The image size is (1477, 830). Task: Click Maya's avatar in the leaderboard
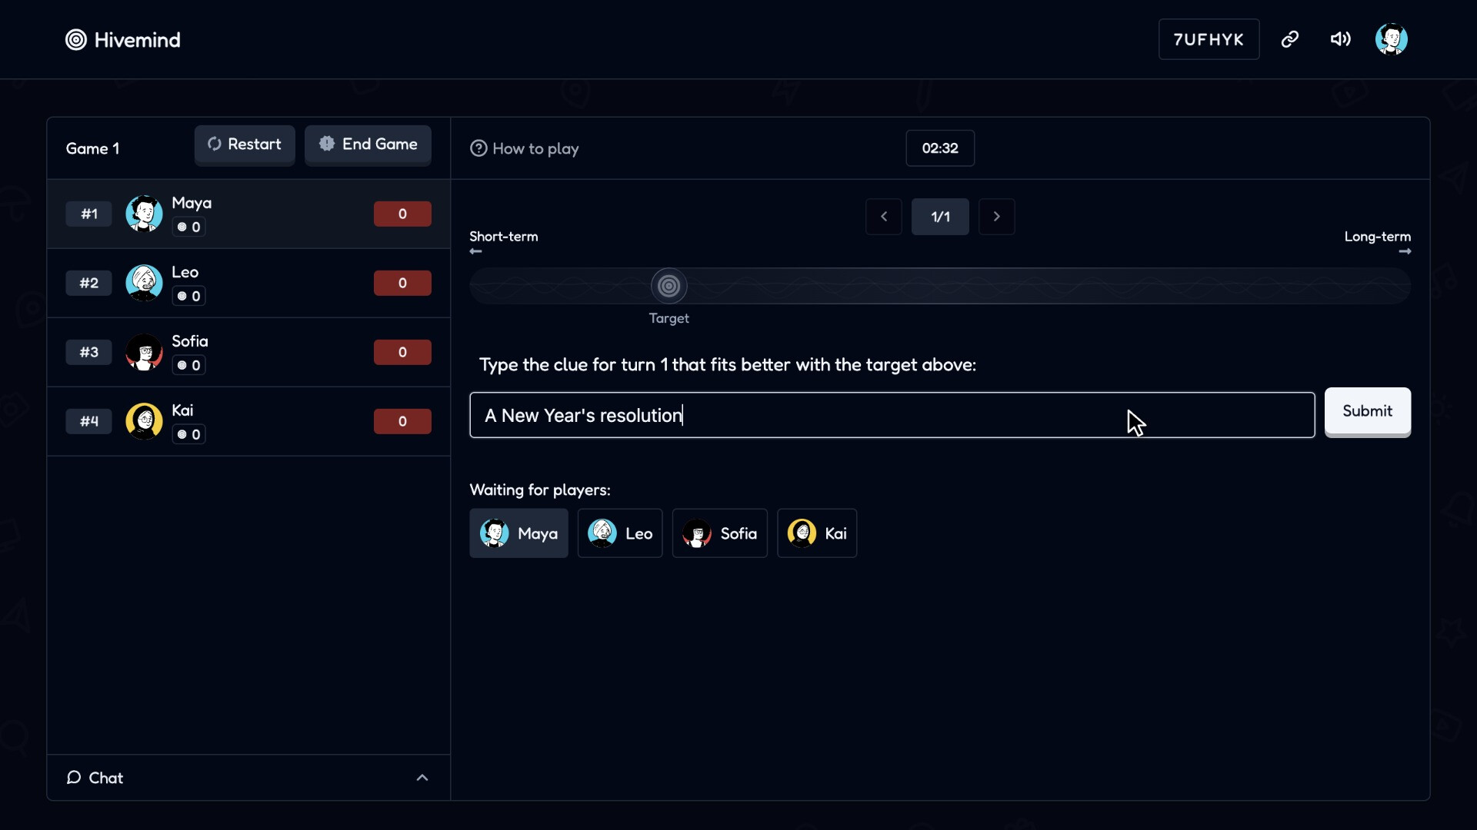pos(144,214)
